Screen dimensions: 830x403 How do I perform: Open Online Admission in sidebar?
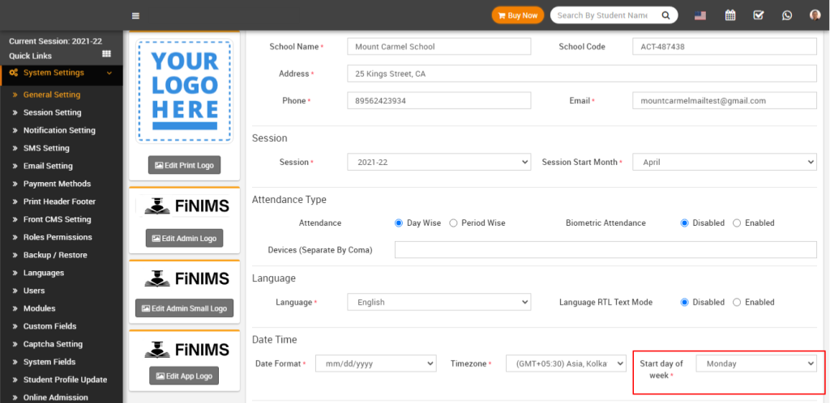[x=56, y=397]
